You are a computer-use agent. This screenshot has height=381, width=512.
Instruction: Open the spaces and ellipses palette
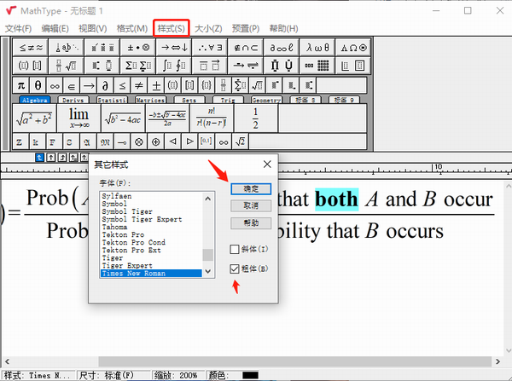[67, 48]
